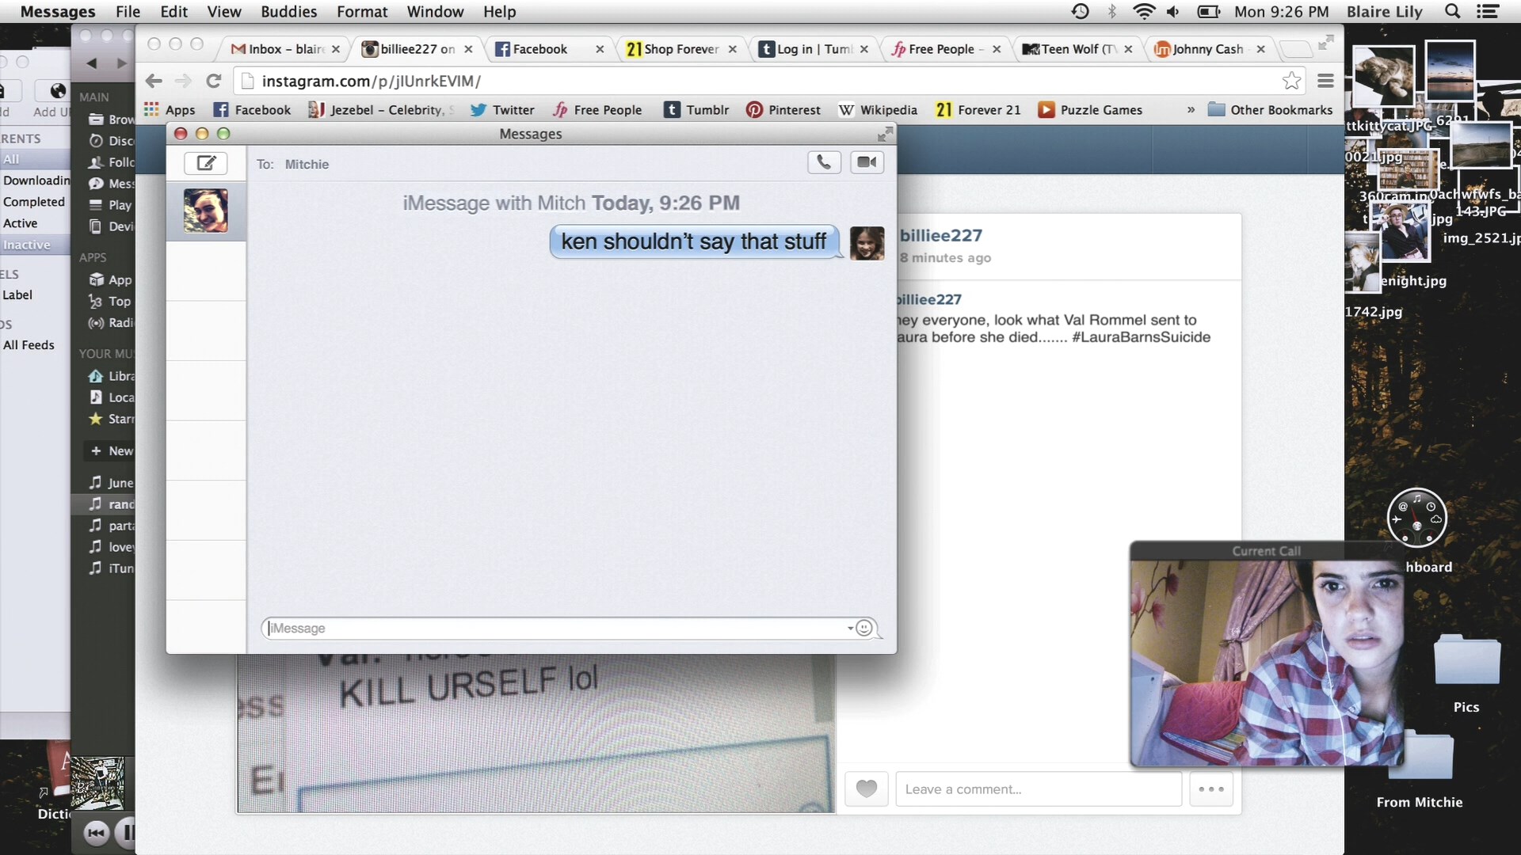Screen dimensions: 1521x855
Task: Switch to the Inbox Gmail tab
Action: [284, 49]
